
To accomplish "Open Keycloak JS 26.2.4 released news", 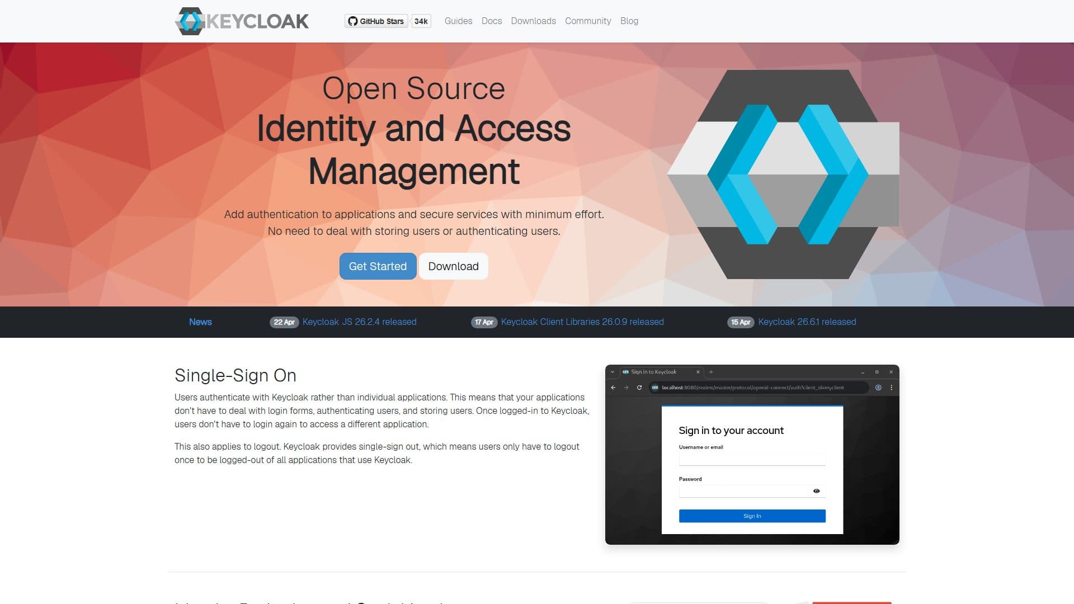I will 359,322.
